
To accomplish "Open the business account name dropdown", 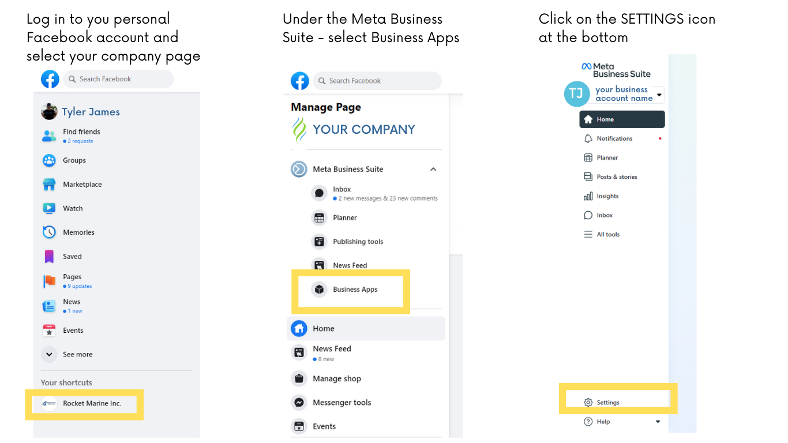I will pos(659,95).
